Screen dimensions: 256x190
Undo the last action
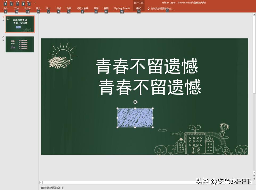(11, 2)
